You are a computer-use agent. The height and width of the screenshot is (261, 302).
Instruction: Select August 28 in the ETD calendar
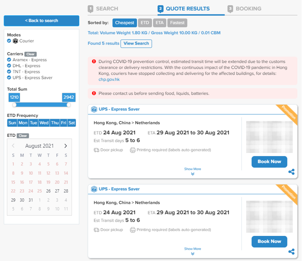click(66, 191)
